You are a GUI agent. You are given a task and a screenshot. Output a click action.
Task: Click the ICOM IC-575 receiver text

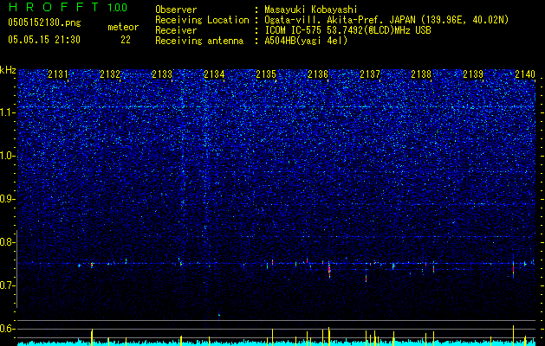347,30
